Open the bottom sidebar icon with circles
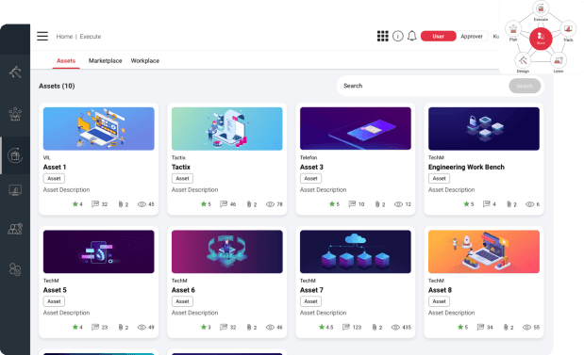Viewport: 584px width, 355px height. pyautogui.click(x=15, y=269)
